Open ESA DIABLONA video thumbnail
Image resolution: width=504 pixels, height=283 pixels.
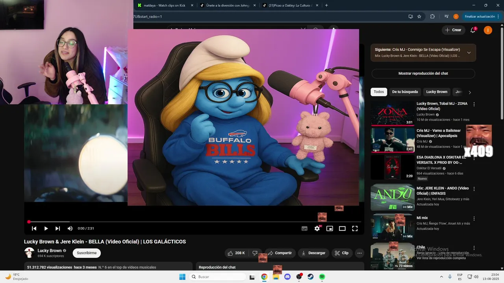pos(392,167)
